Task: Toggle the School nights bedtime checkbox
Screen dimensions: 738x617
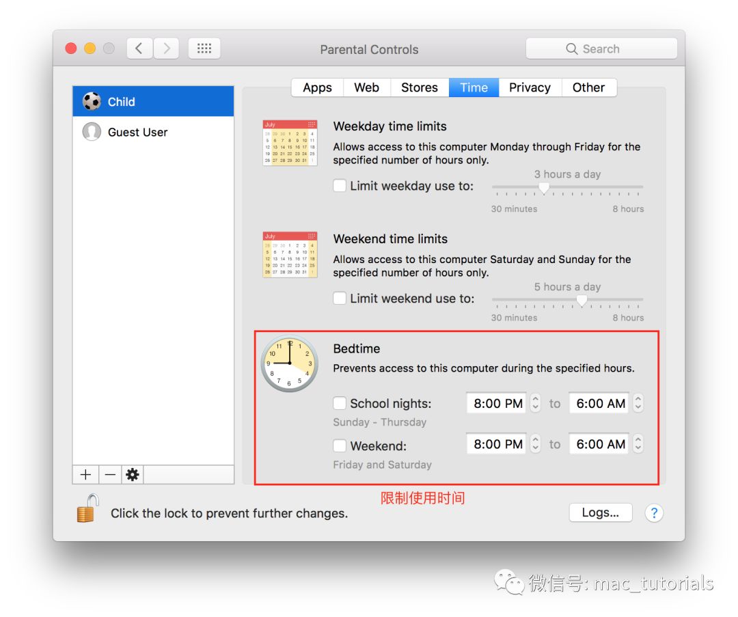Action: [340, 403]
